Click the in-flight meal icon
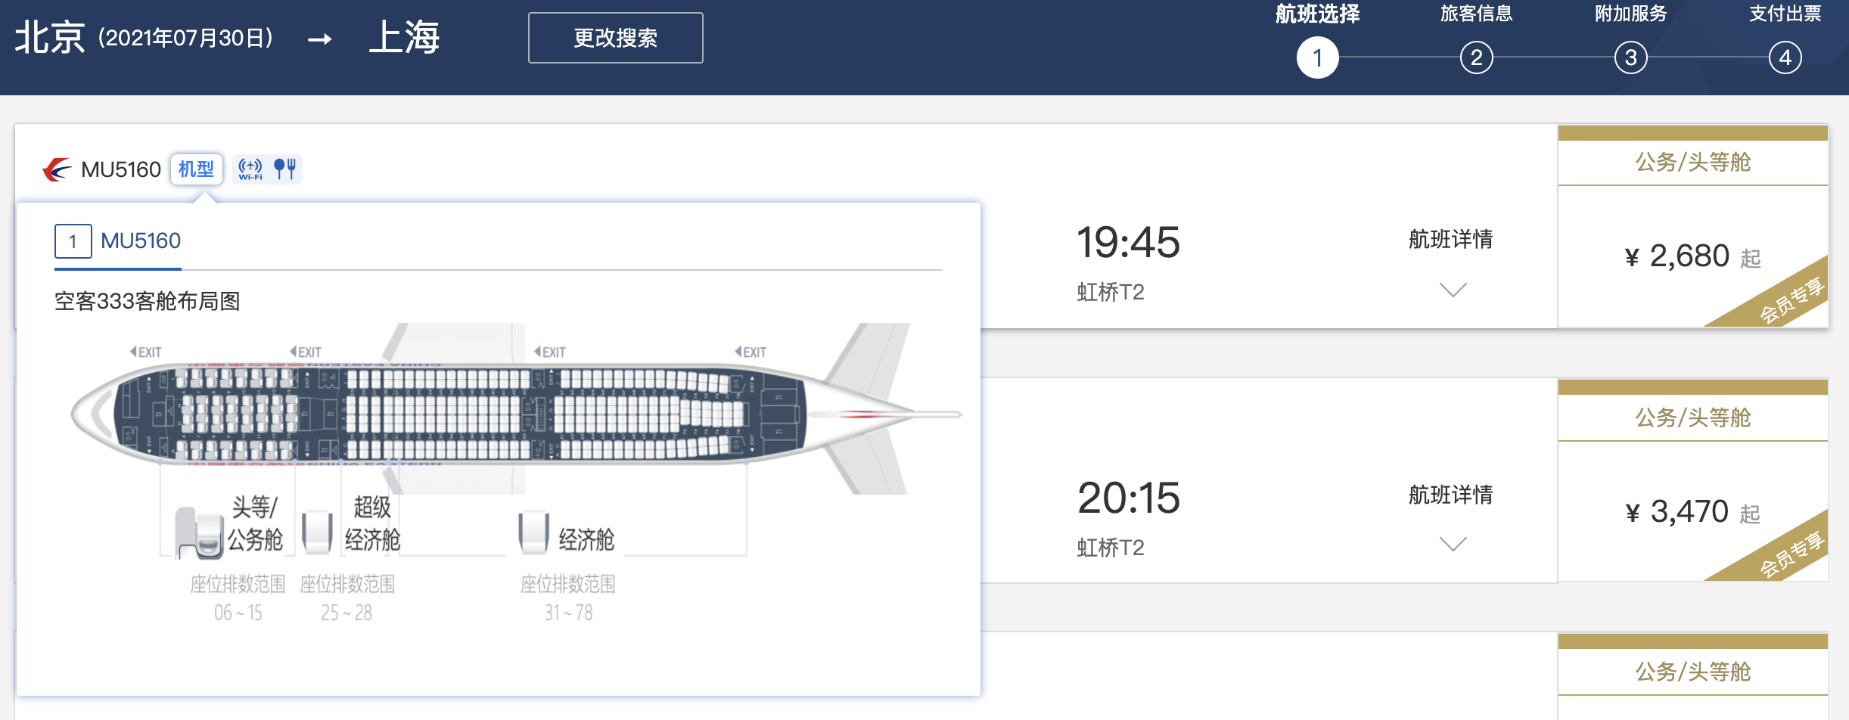 [x=284, y=169]
